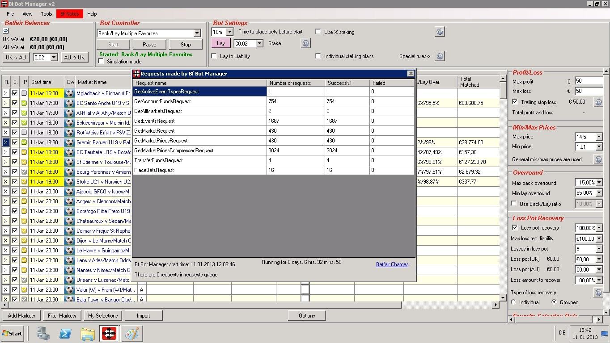The height and width of the screenshot is (343, 610).
Task: Click the Stop bot button
Action: (x=186, y=44)
